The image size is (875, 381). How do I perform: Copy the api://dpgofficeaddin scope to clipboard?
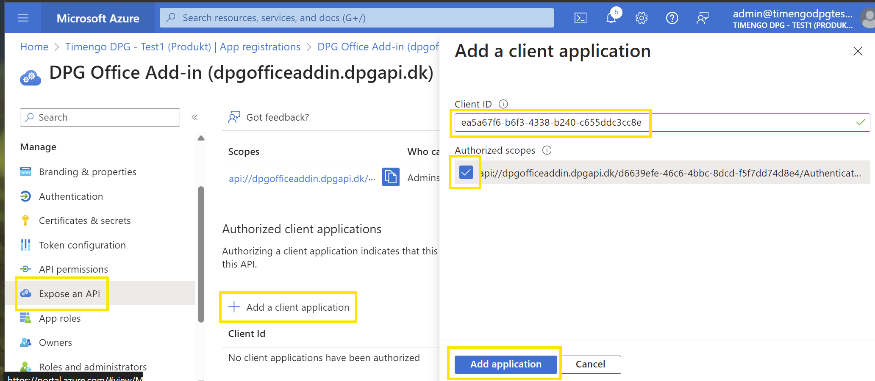pos(391,177)
